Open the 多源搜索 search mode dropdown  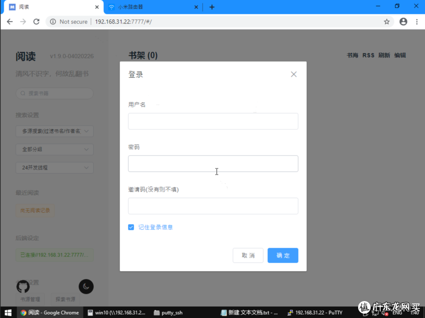click(54, 131)
